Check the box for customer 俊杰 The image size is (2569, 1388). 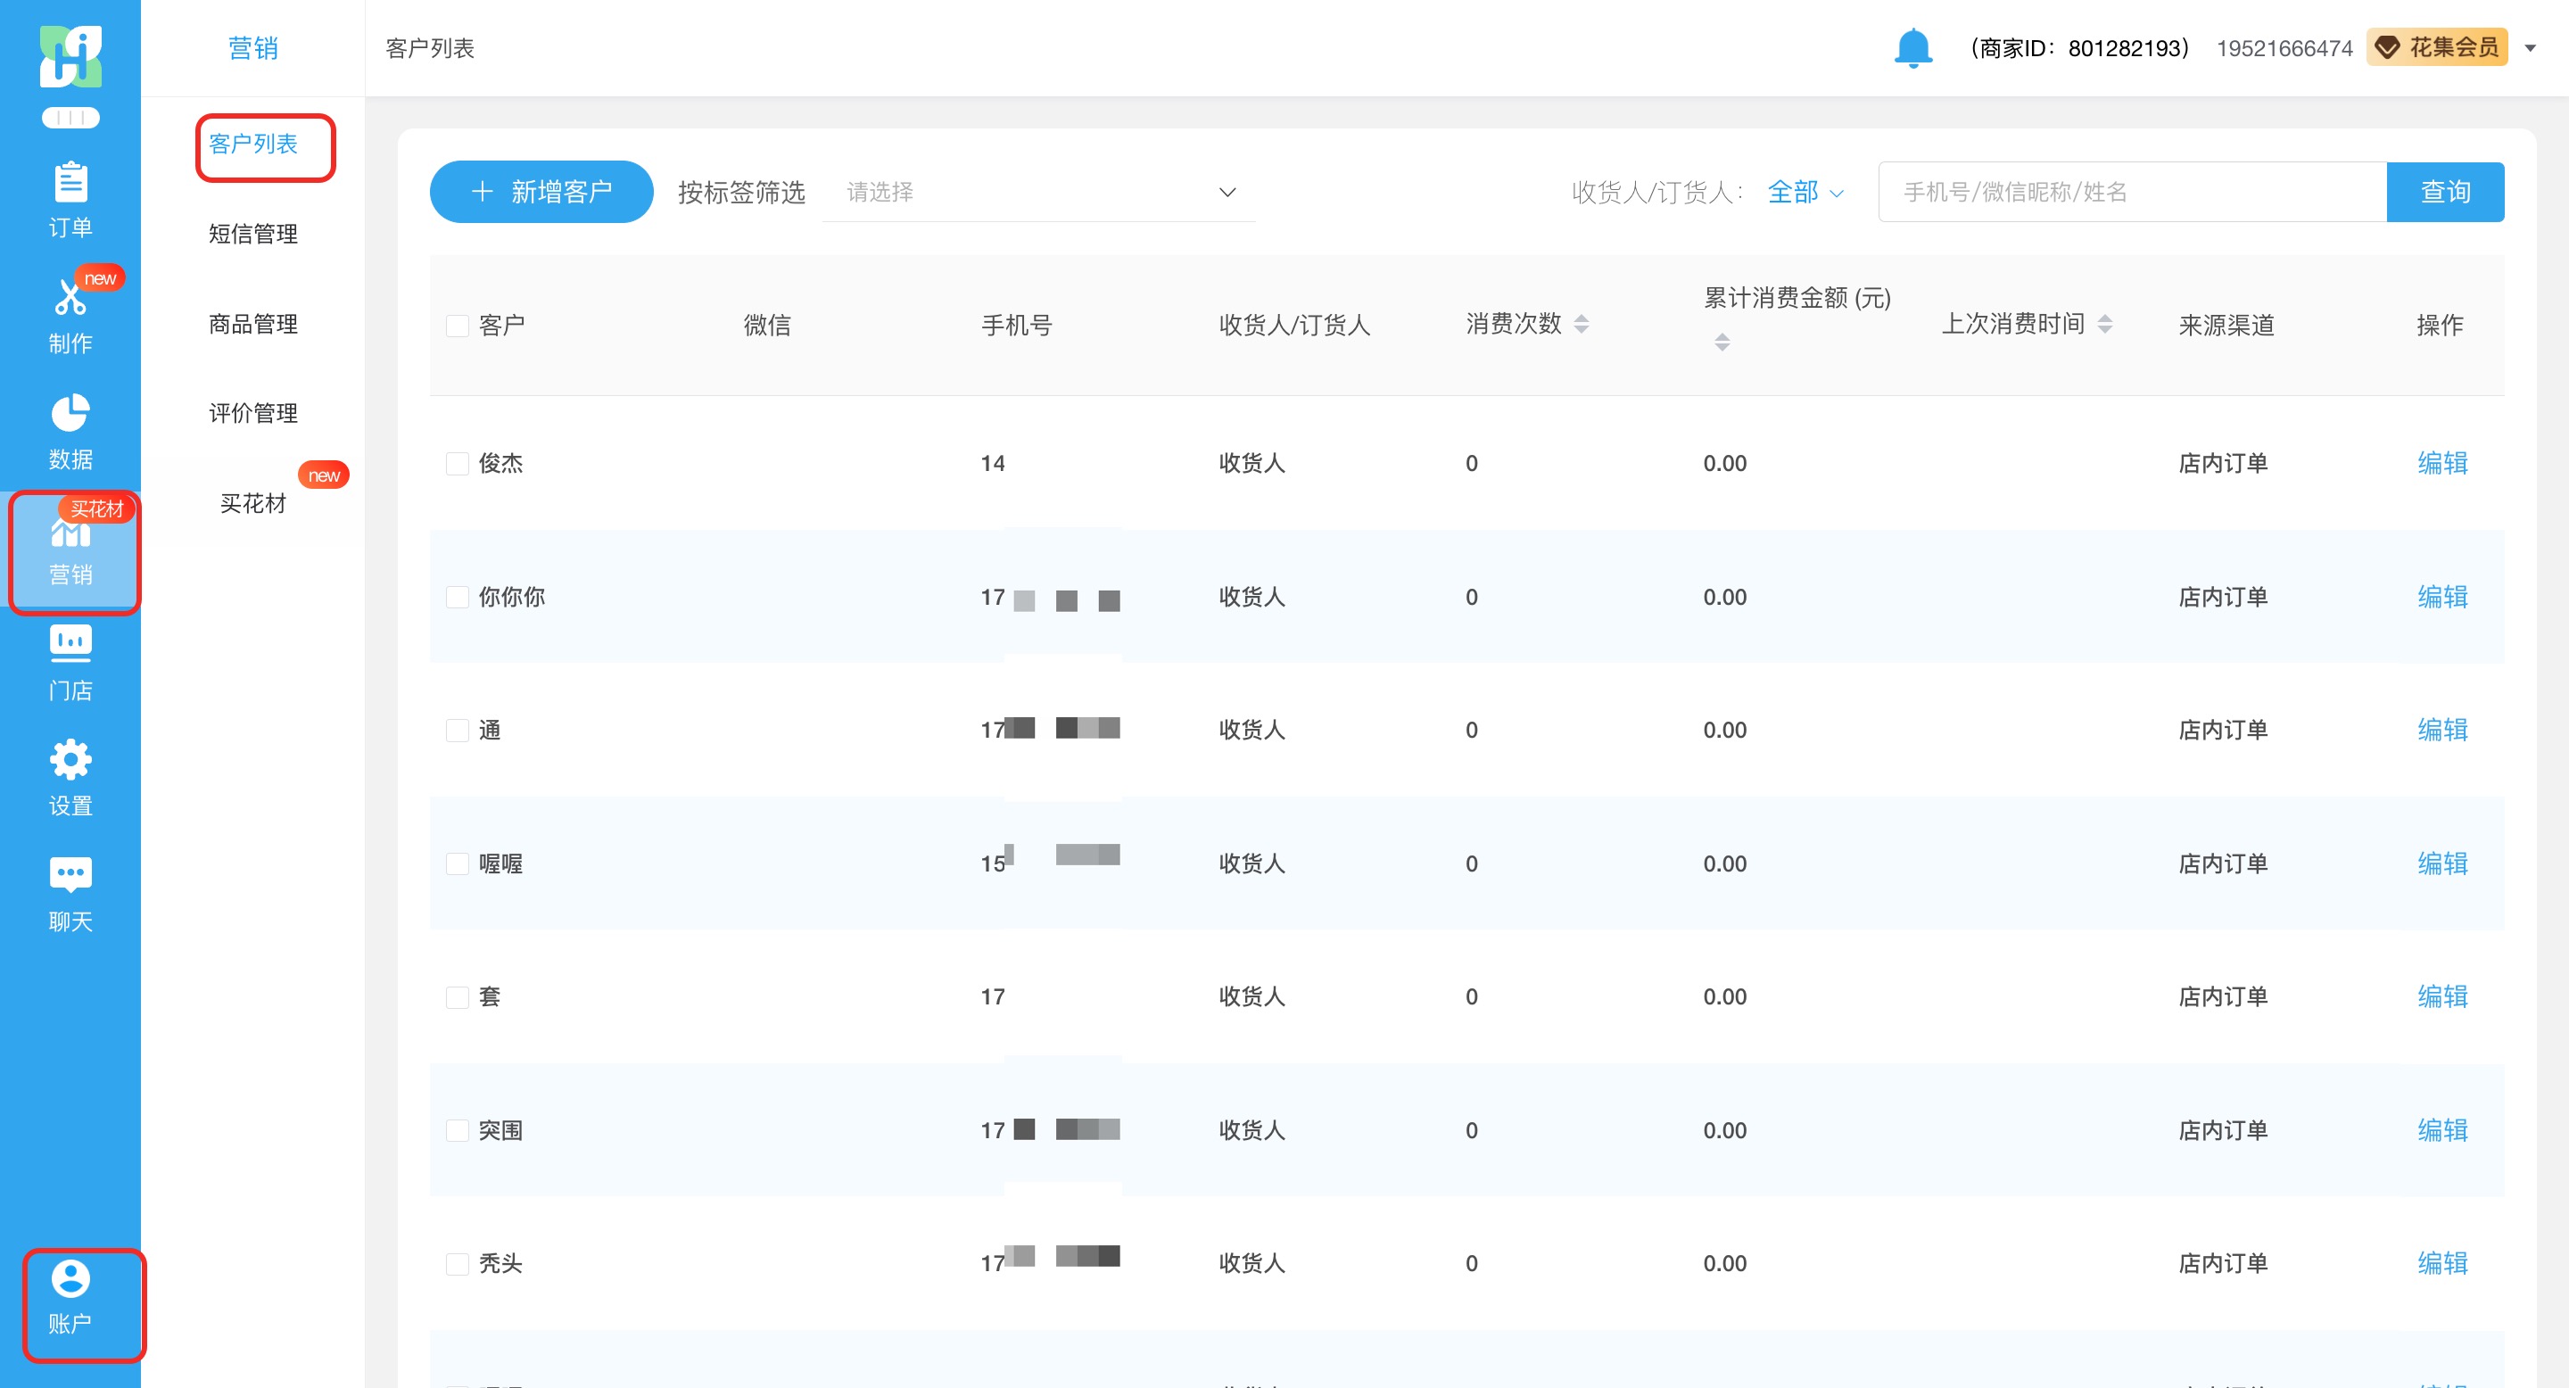[x=457, y=464]
